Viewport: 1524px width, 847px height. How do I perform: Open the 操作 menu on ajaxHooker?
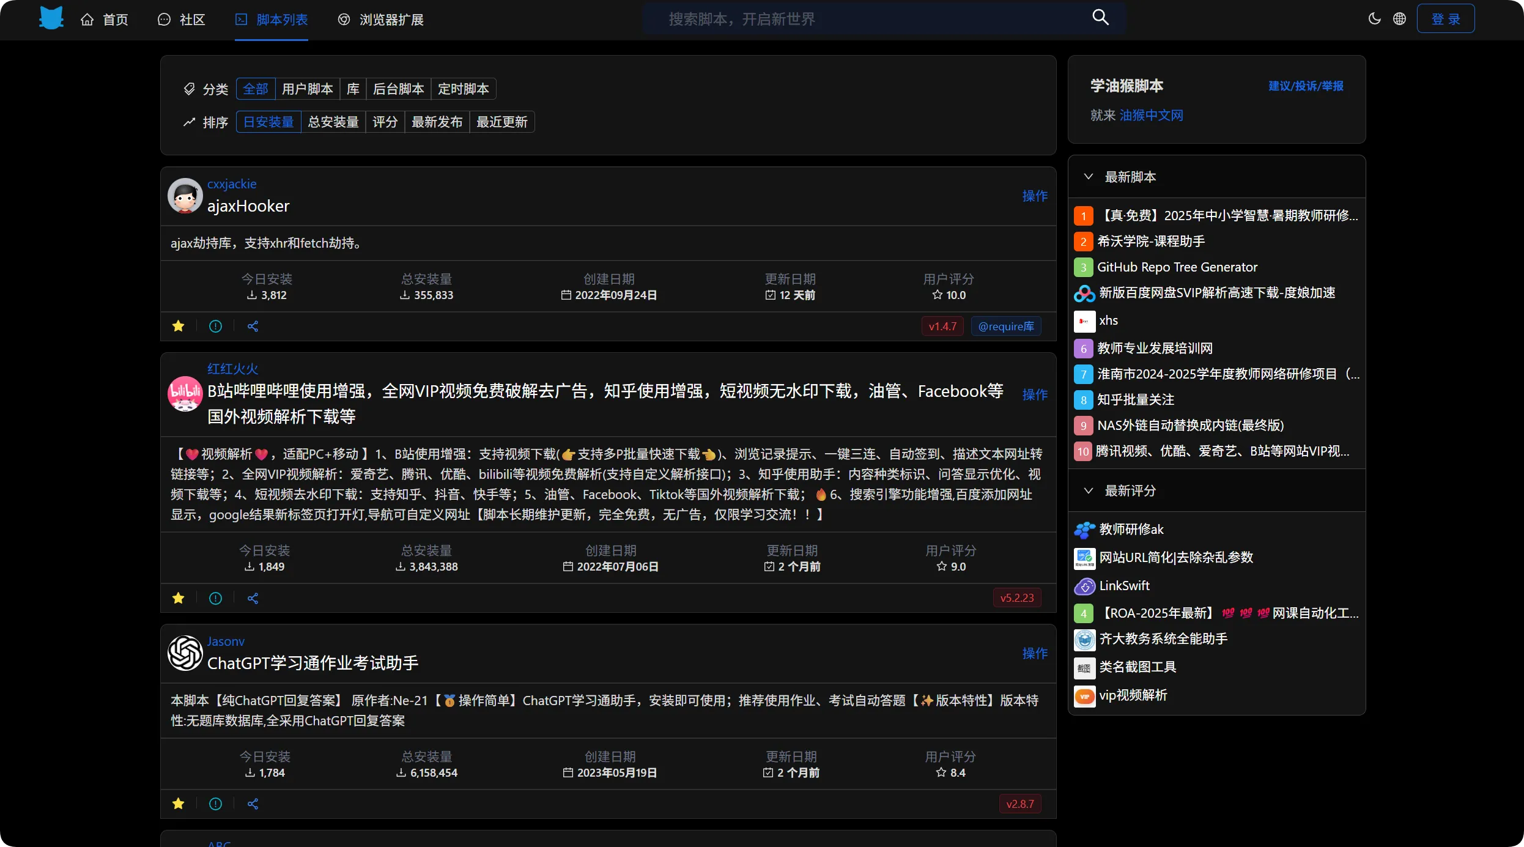pyautogui.click(x=1034, y=196)
